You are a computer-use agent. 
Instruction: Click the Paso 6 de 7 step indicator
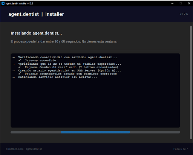click(x=181, y=149)
